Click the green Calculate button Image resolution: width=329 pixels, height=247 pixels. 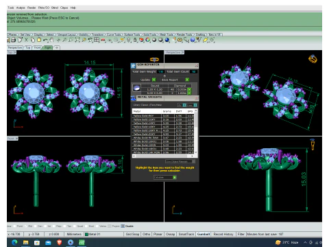point(175,178)
